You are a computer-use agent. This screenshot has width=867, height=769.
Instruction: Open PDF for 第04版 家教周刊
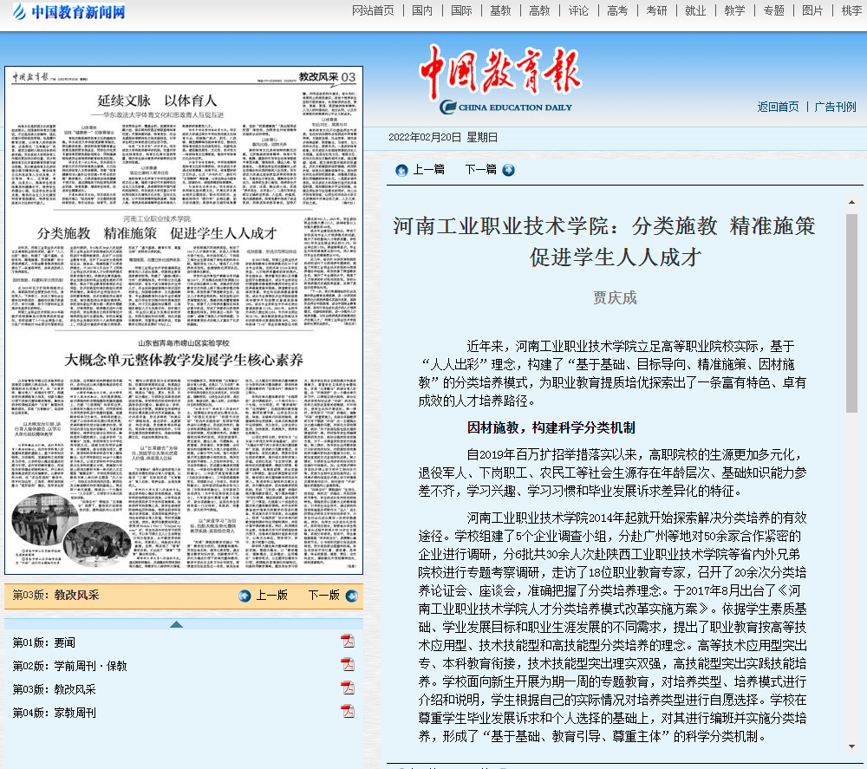tap(348, 712)
